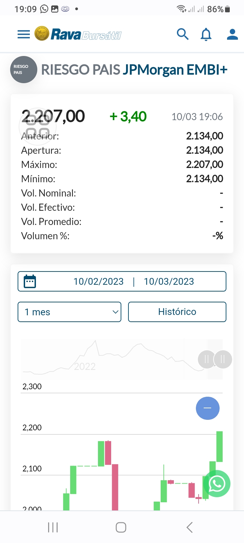This screenshot has height=543, width=244.
Task: Grab the right range slider handle
Action: point(223,359)
